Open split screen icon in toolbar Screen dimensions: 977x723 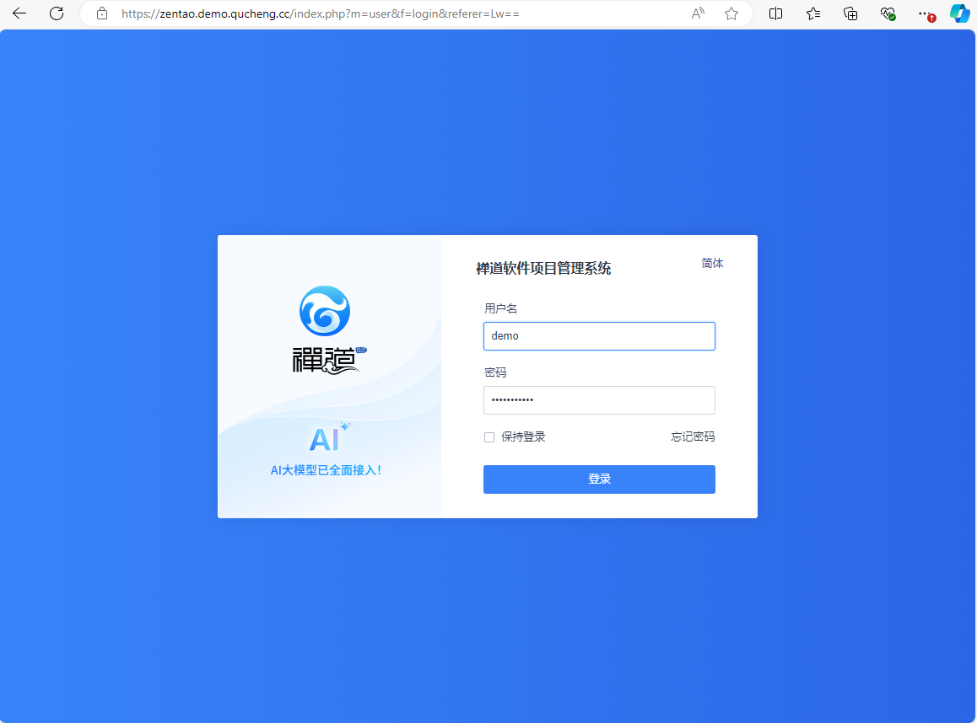pyautogui.click(x=775, y=13)
